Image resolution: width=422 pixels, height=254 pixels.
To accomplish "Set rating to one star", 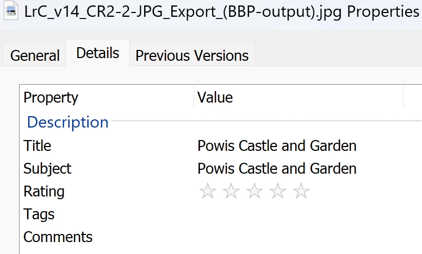I will point(207,192).
